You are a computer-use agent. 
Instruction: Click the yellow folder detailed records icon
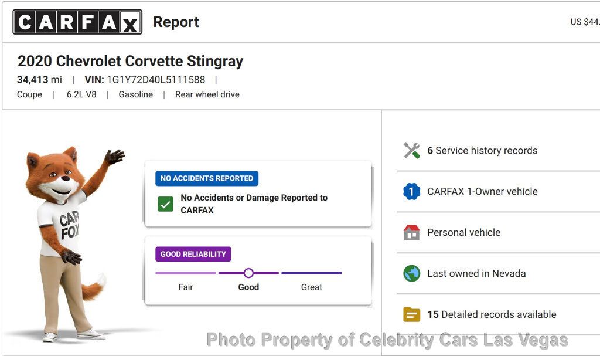(x=412, y=315)
